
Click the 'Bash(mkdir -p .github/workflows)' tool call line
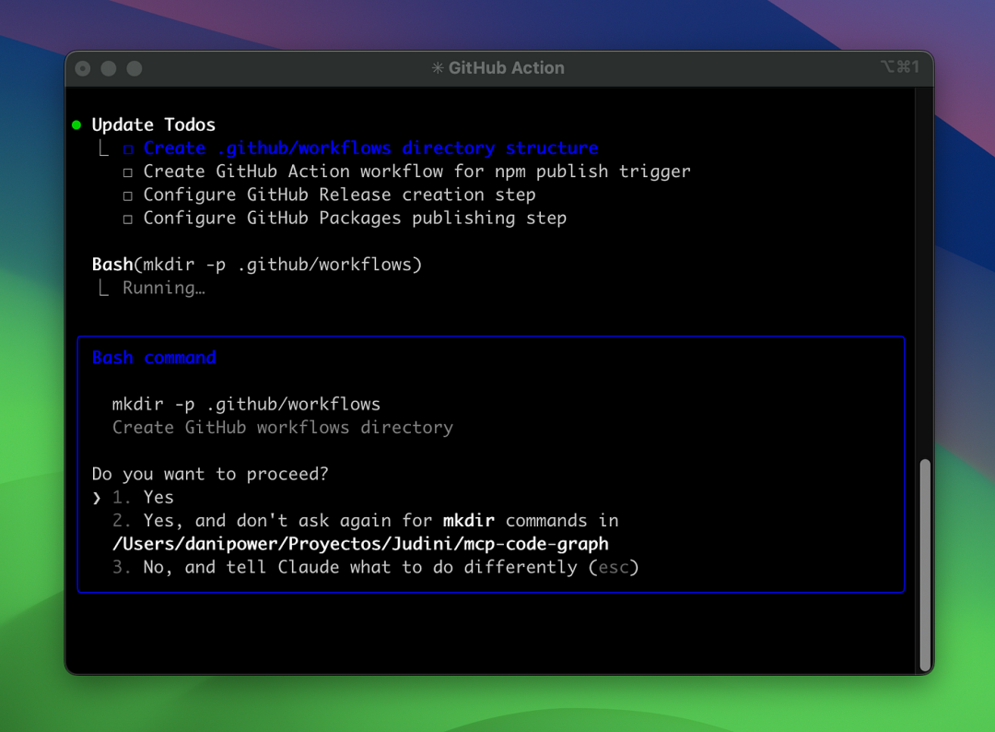click(256, 266)
